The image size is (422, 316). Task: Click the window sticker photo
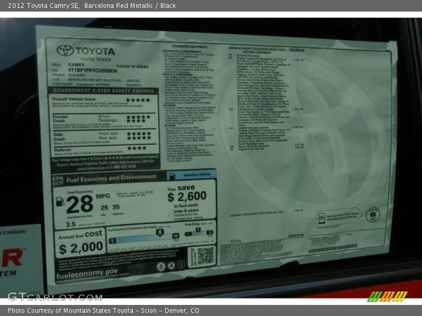[x=211, y=158]
